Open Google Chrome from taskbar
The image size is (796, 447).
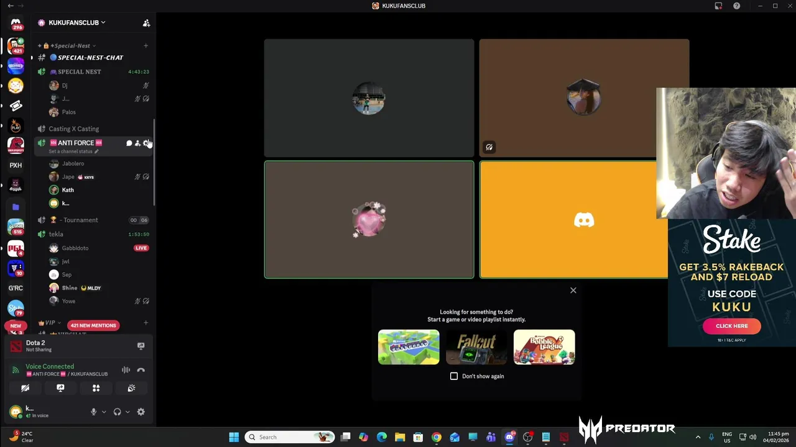437,437
